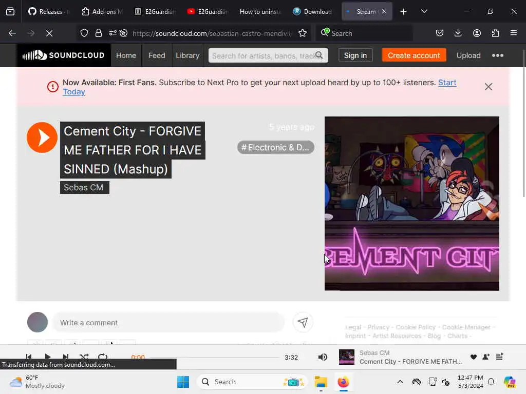Open Firefox View icon
The width and height of the screenshot is (526, 394).
[x=10, y=11]
